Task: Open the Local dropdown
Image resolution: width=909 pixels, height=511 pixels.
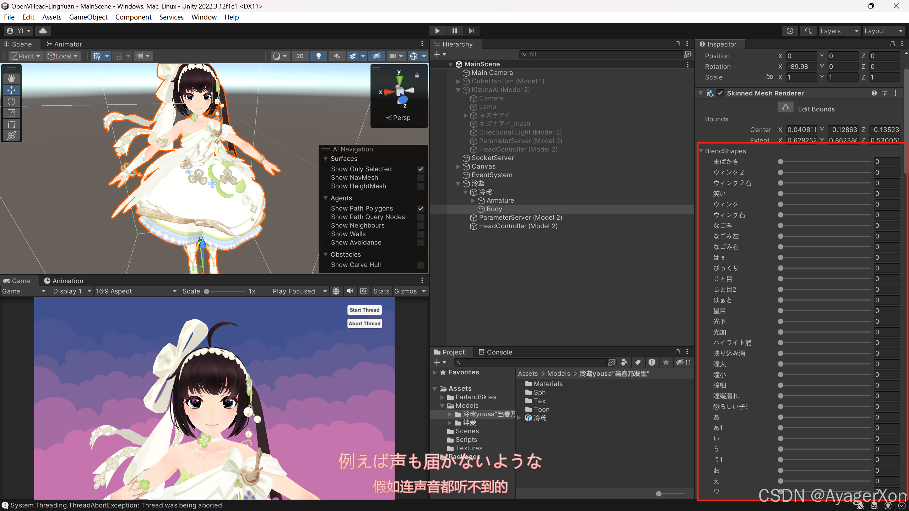Action: (63, 56)
